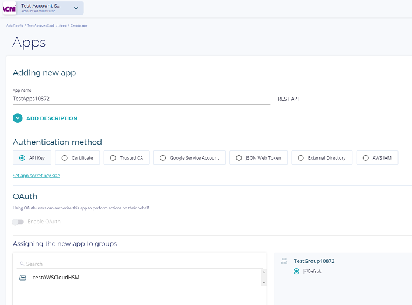
Task: Open the Test Account dropdown chevron
Action: (76, 8)
